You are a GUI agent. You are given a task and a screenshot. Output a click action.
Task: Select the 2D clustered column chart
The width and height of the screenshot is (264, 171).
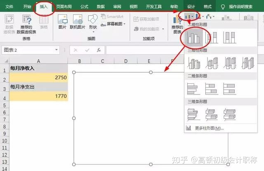pyautogui.click(x=193, y=37)
